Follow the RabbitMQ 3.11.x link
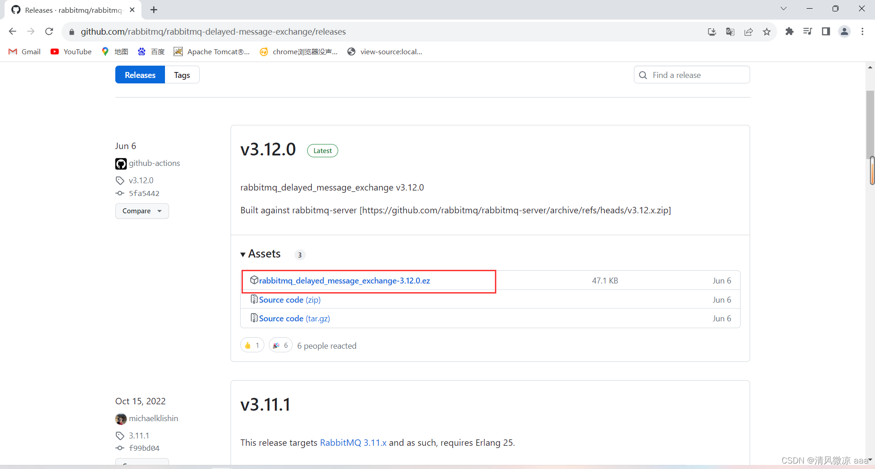Viewport: 875px width, 469px height. tap(353, 443)
